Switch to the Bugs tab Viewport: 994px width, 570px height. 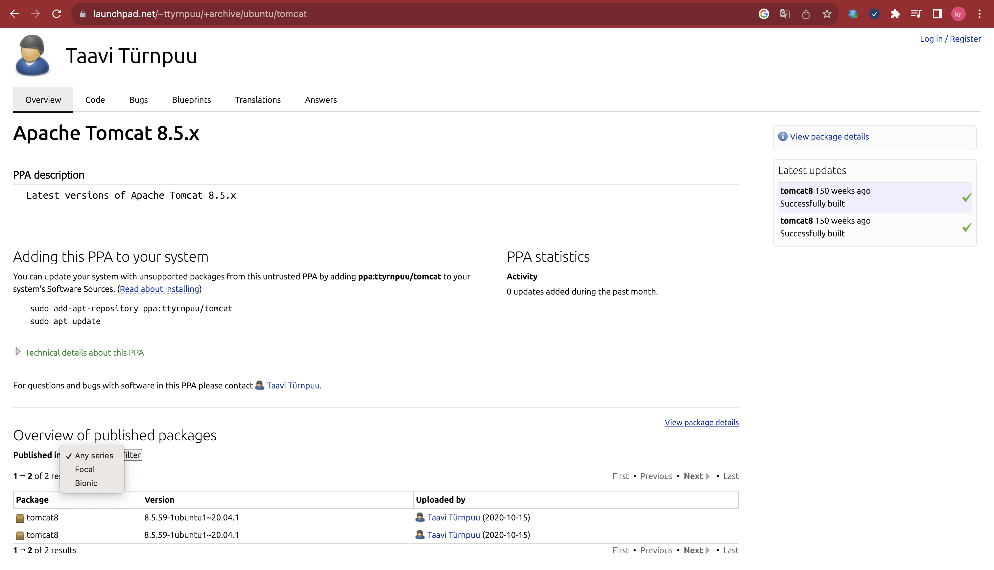[x=138, y=100]
